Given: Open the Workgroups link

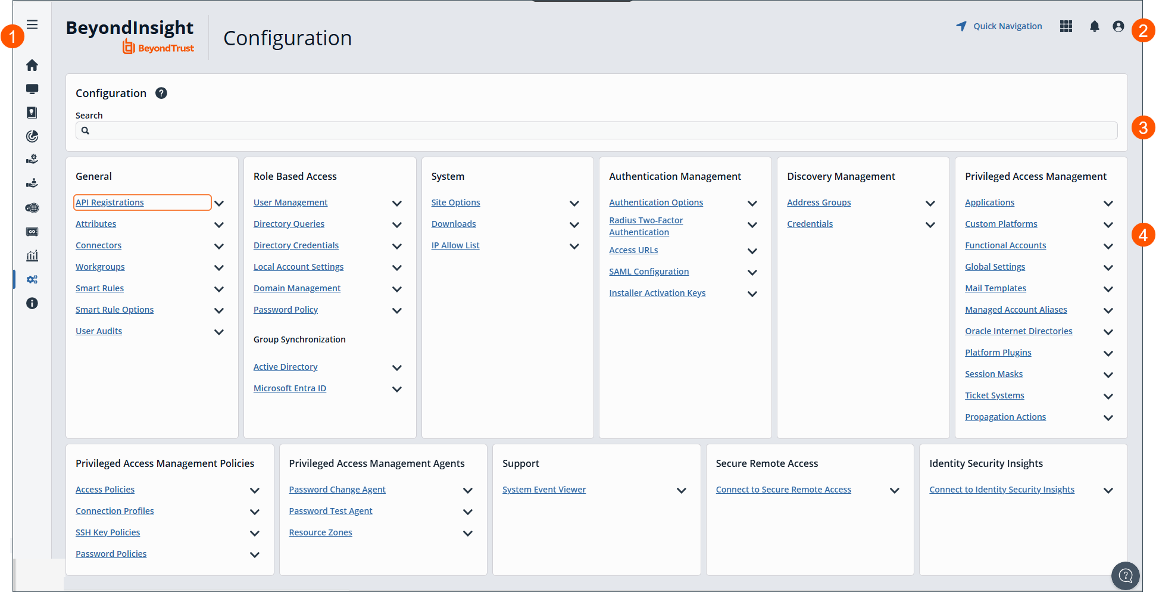Looking at the screenshot, I should 100,267.
